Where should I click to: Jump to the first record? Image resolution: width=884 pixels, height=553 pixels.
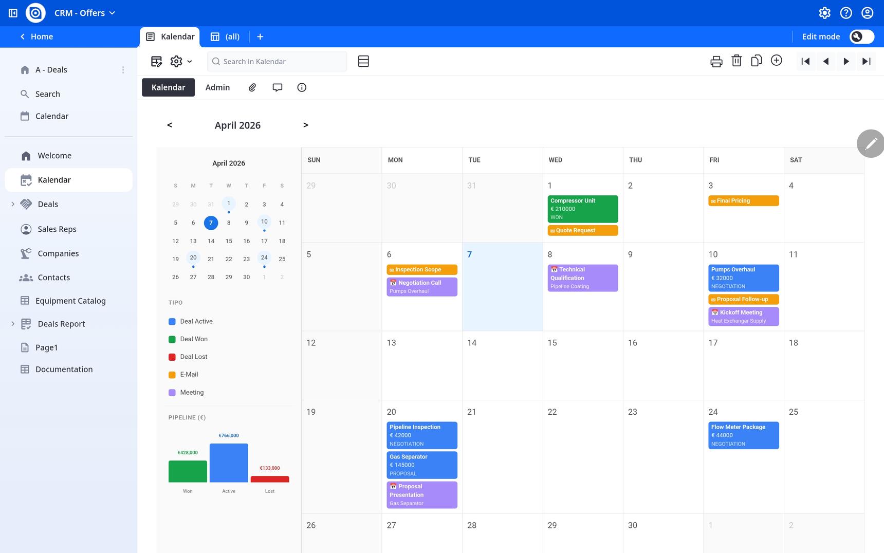coord(805,62)
